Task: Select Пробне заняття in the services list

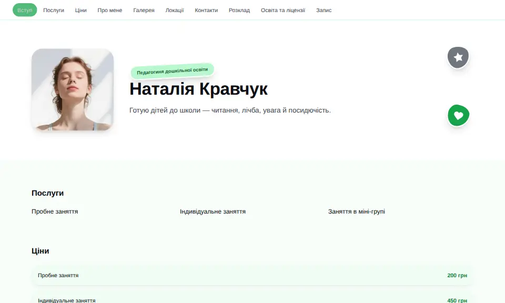Action: tap(55, 211)
